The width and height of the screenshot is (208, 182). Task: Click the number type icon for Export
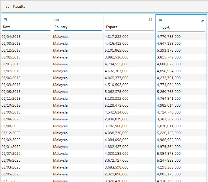108,19
